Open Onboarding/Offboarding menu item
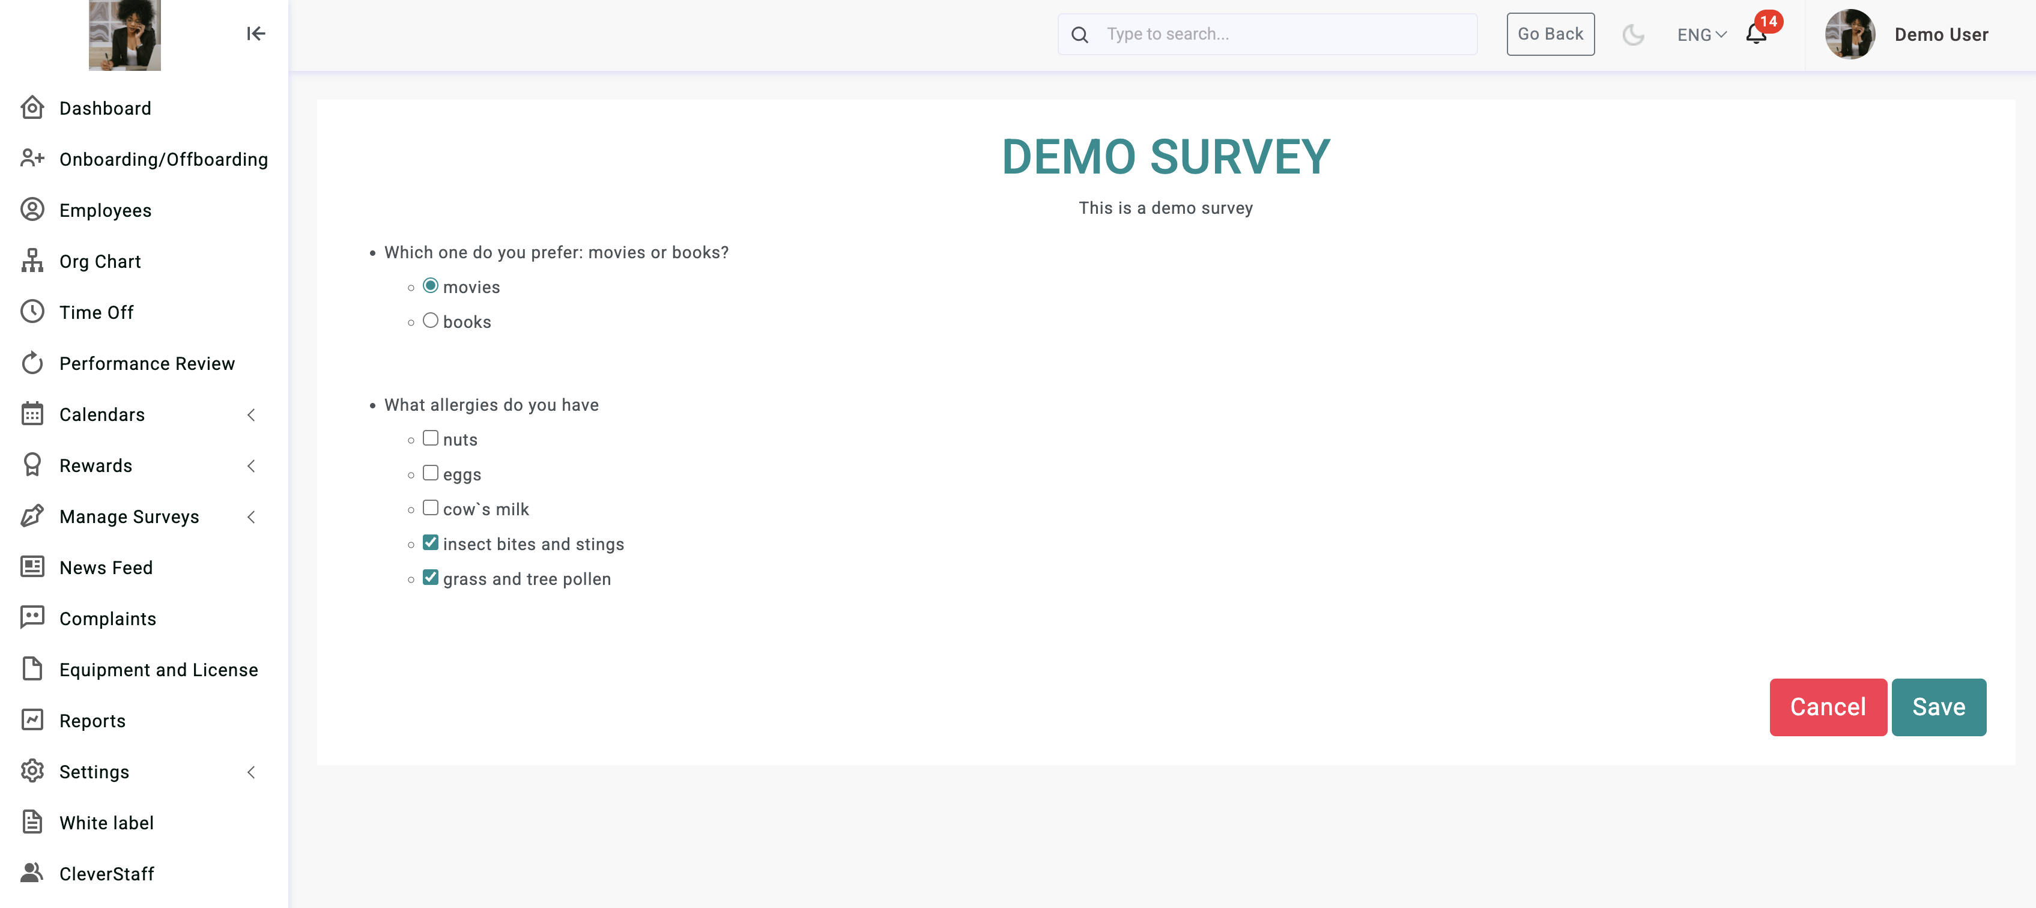 163,160
